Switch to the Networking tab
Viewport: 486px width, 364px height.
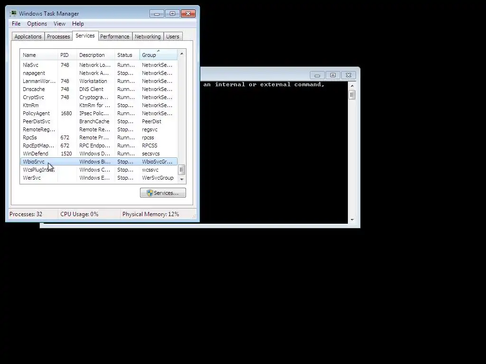[x=148, y=36]
